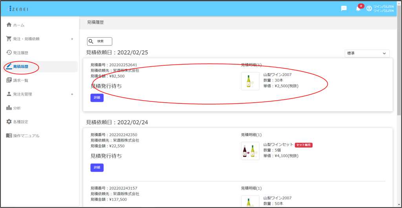Click amount ¥22,550

(x=117, y=146)
